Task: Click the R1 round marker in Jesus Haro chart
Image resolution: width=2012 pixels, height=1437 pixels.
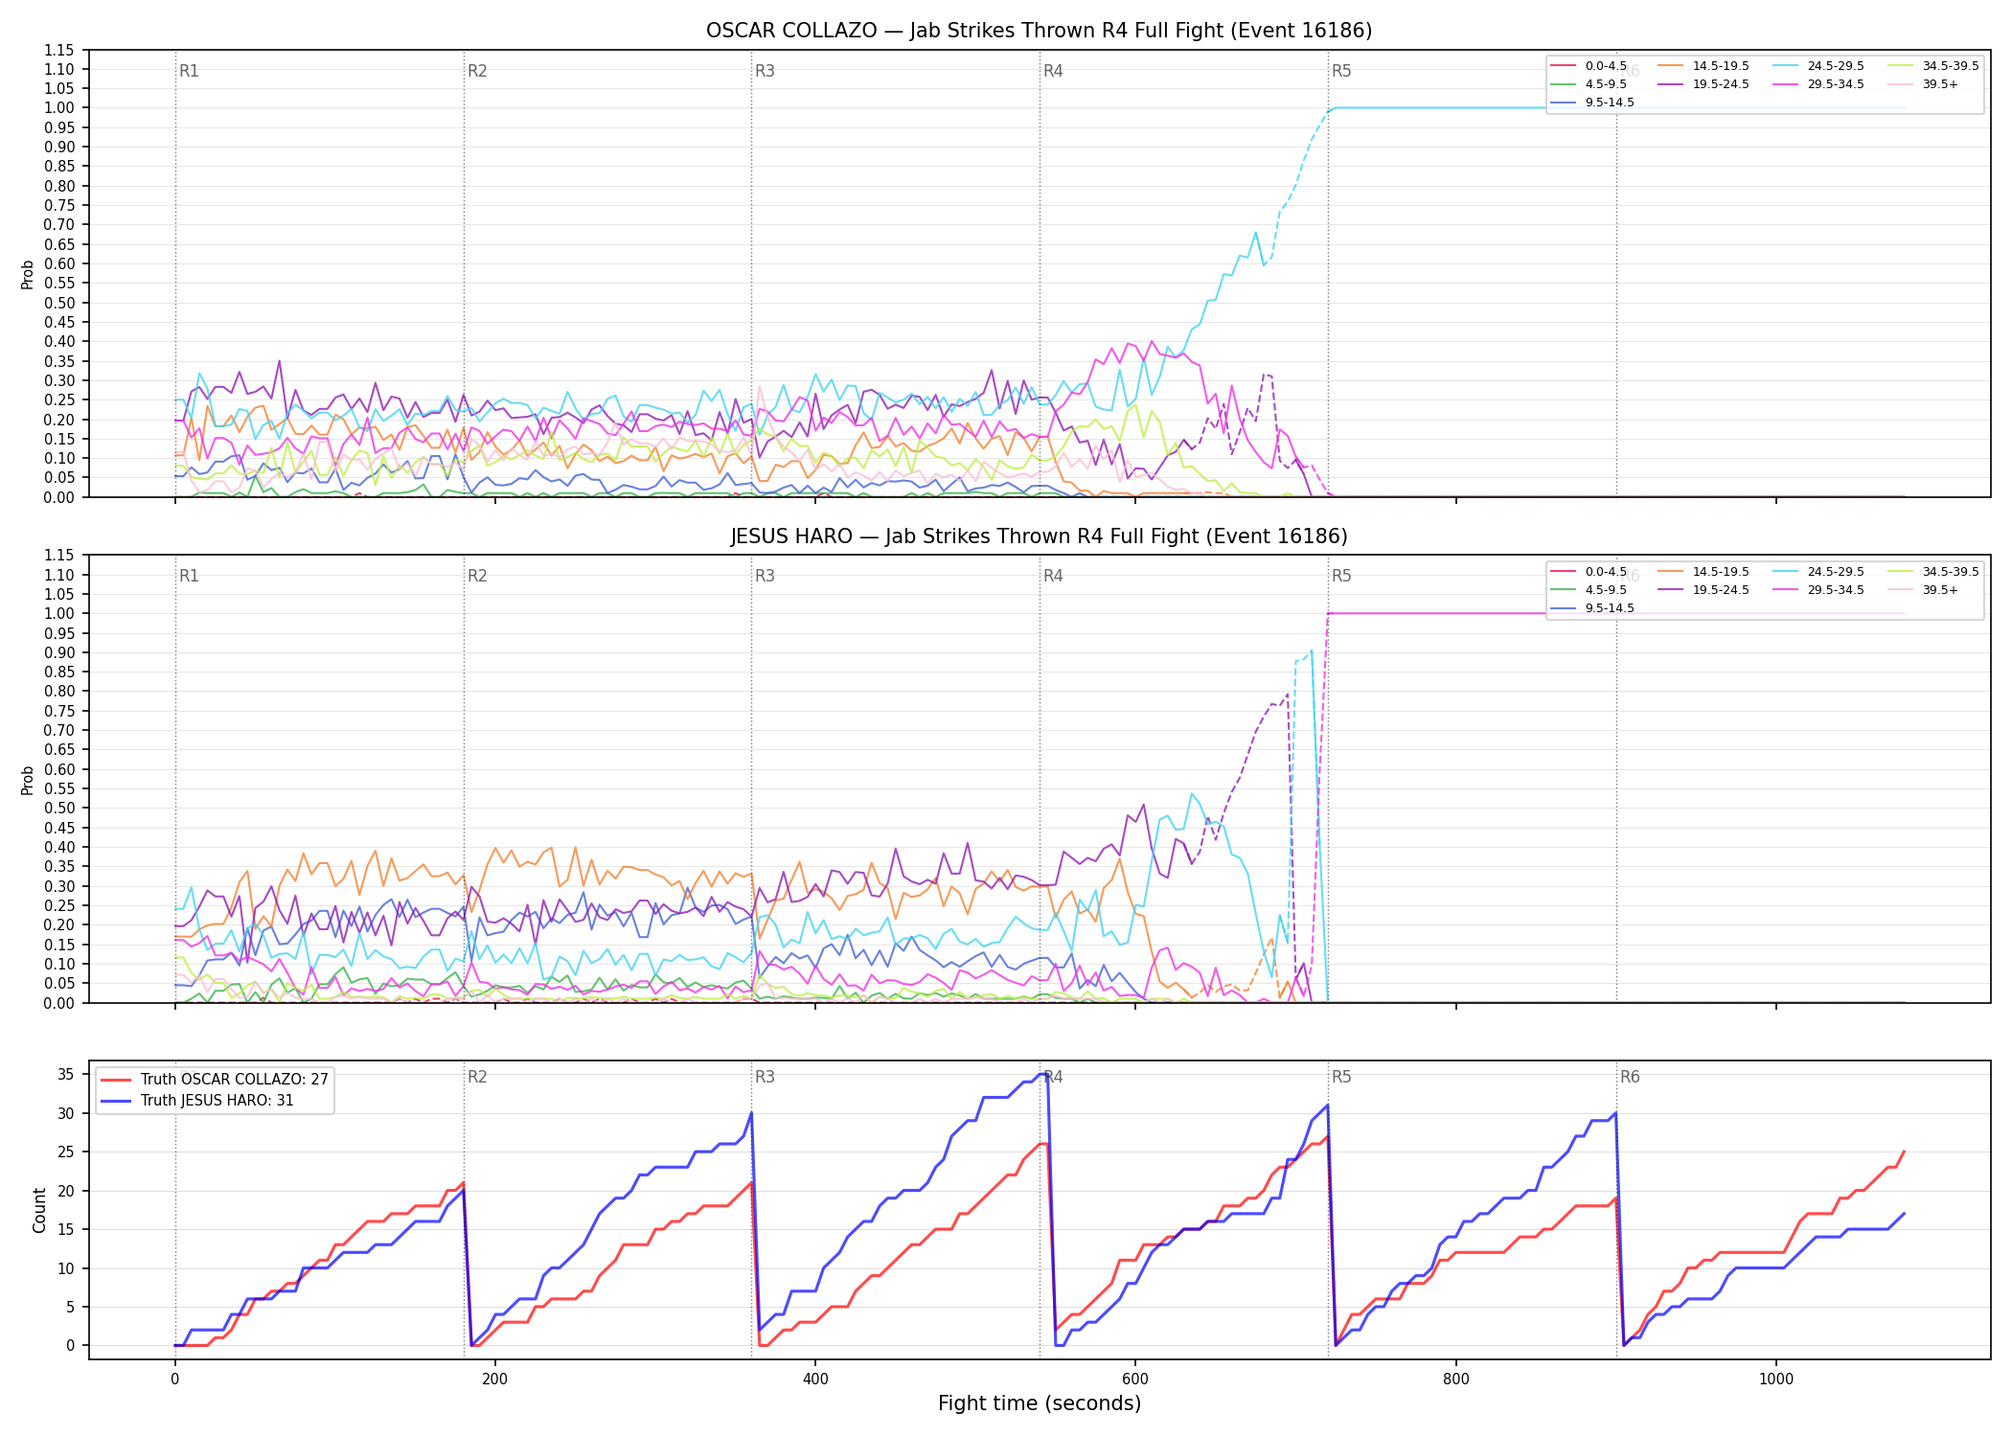Action: pyautogui.click(x=189, y=576)
